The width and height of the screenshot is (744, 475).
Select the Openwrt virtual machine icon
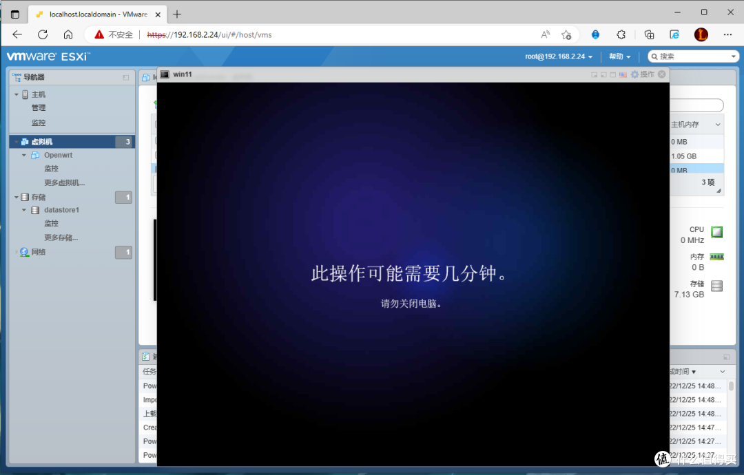(x=34, y=155)
